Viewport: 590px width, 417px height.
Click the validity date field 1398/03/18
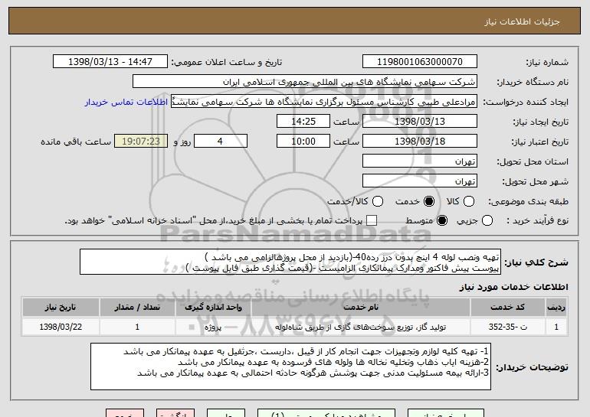[420, 142]
